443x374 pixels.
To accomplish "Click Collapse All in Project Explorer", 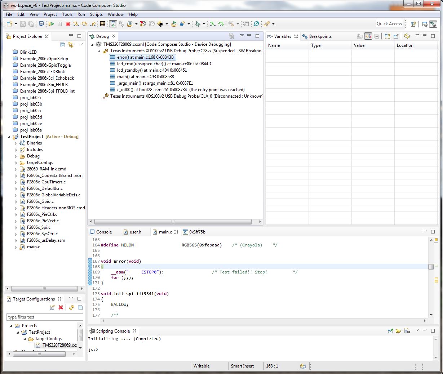I will pyautogui.click(x=62, y=45).
